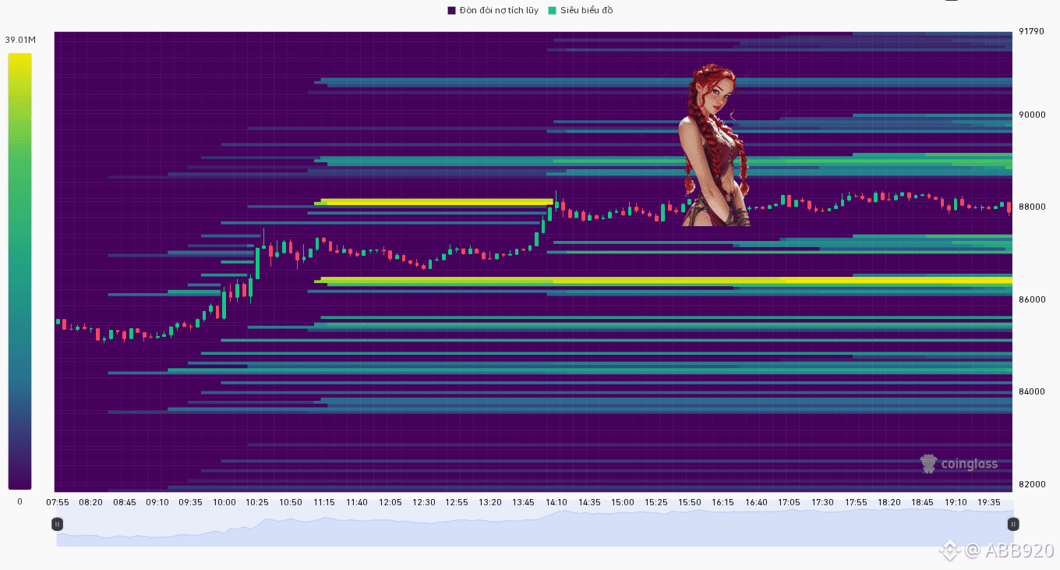1060x570 pixels.
Task: Click the 18:20 time axis label
Action: click(x=889, y=503)
